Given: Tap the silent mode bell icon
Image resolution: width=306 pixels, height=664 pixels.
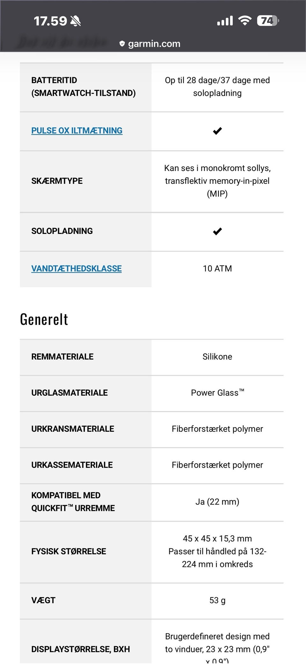Looking at the screenshot, I should (x=76, y=21).
